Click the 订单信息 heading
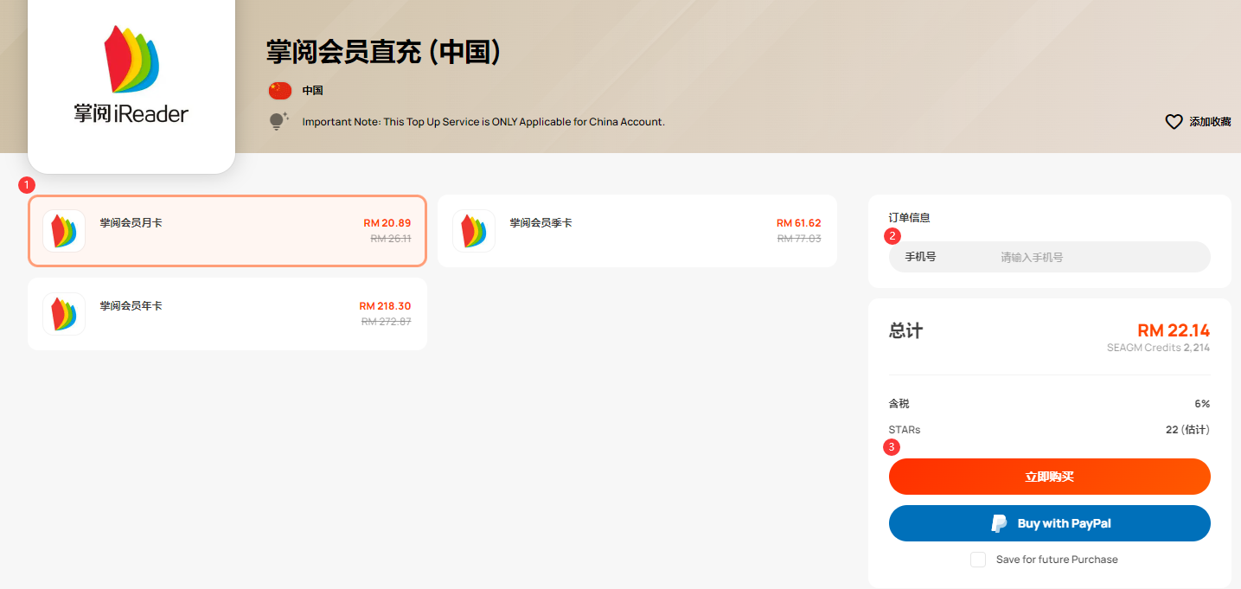 (x=909, y=218)
